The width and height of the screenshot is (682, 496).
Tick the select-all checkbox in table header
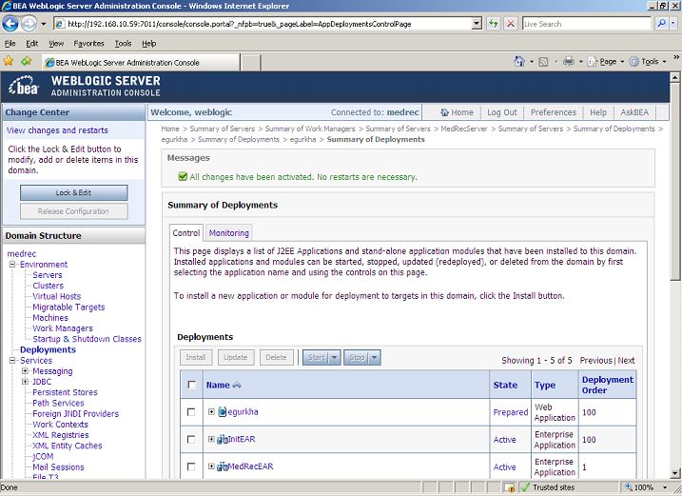pos(191,385)
